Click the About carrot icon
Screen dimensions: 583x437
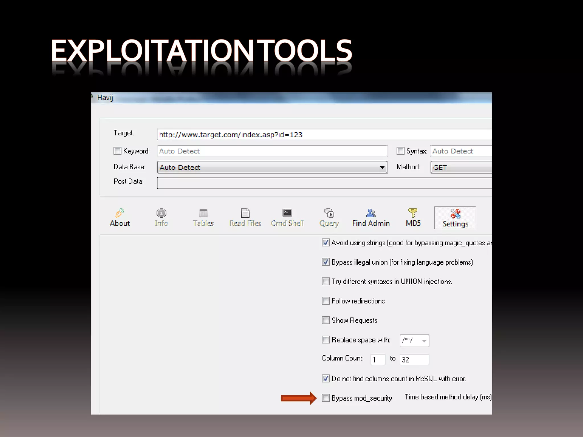[120, 213]
